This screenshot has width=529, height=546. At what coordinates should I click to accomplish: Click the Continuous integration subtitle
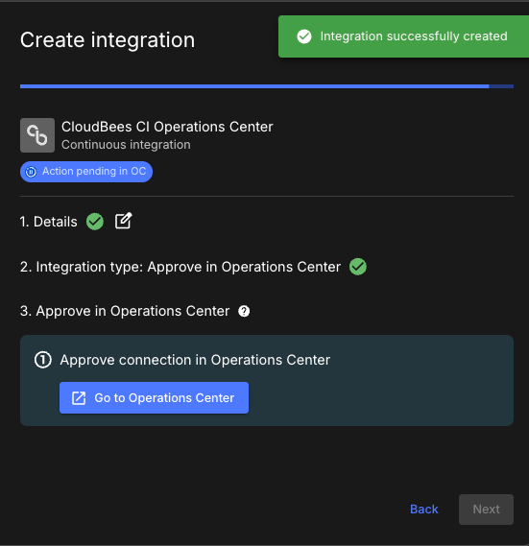[x=126, y=145]
